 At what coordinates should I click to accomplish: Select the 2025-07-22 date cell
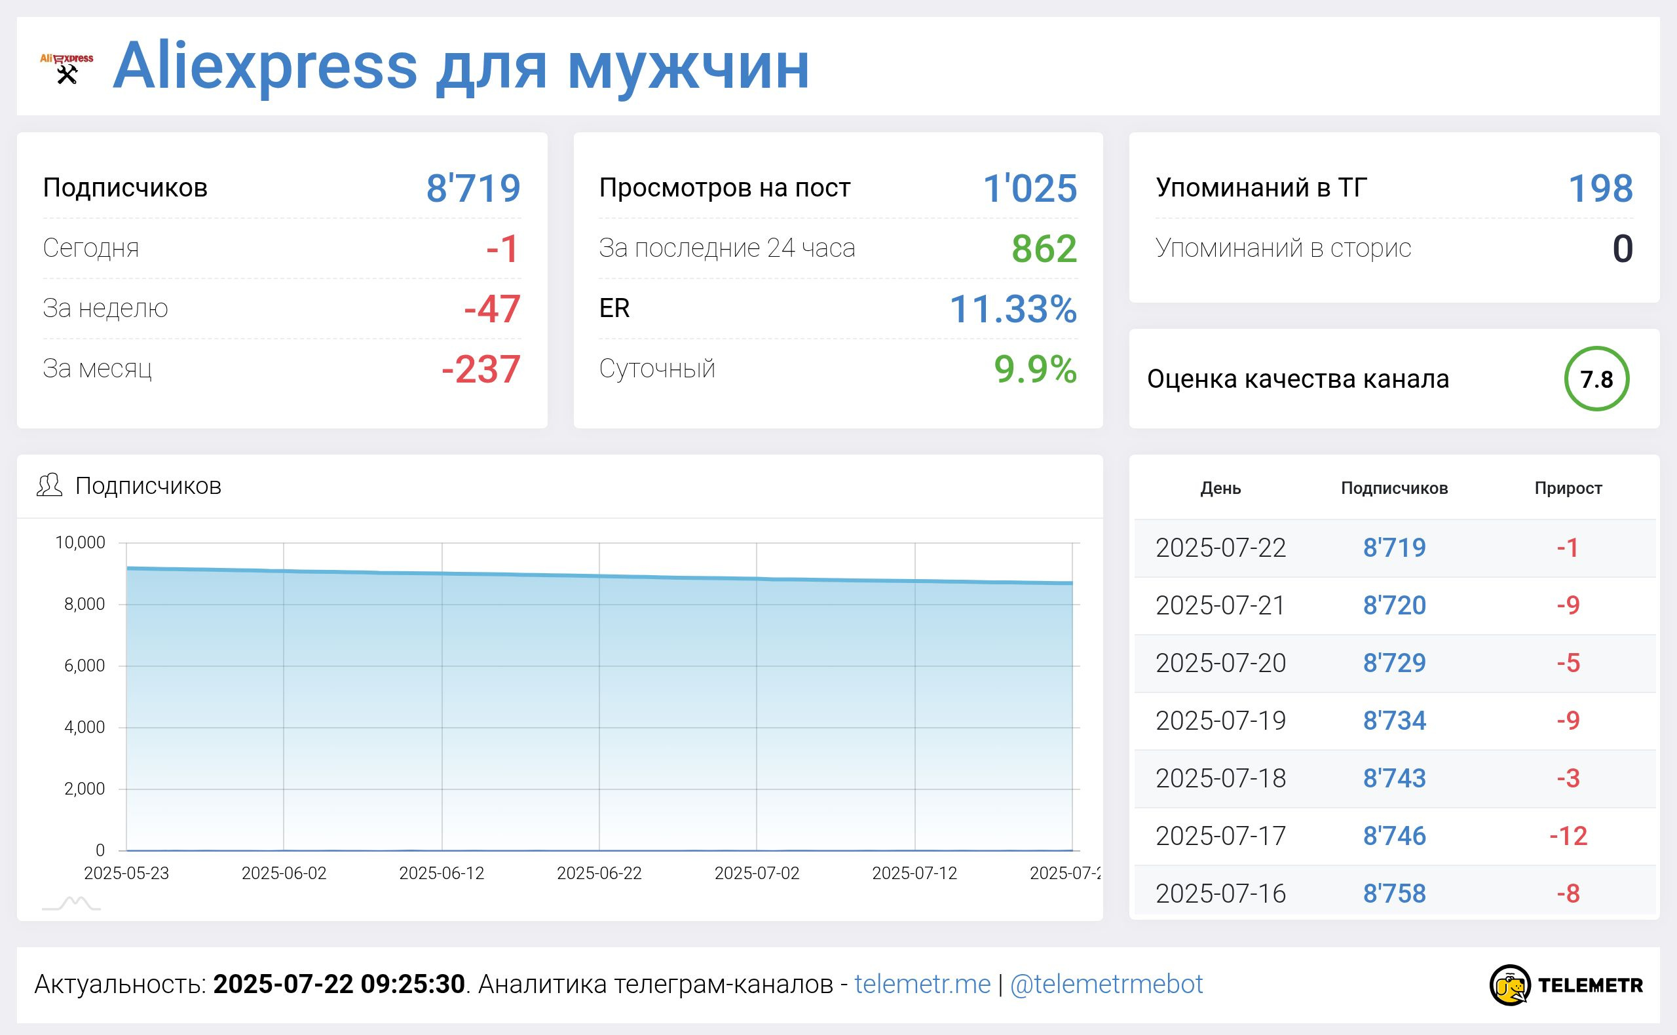coord(1220,548)
